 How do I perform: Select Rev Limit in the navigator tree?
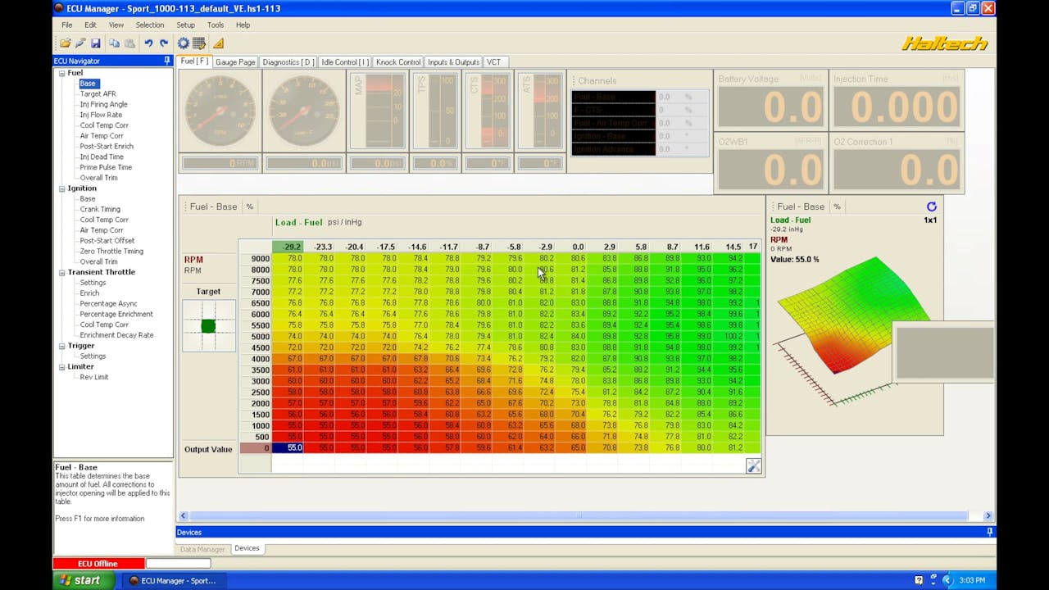pyautogui.click(x=93, y=377)
